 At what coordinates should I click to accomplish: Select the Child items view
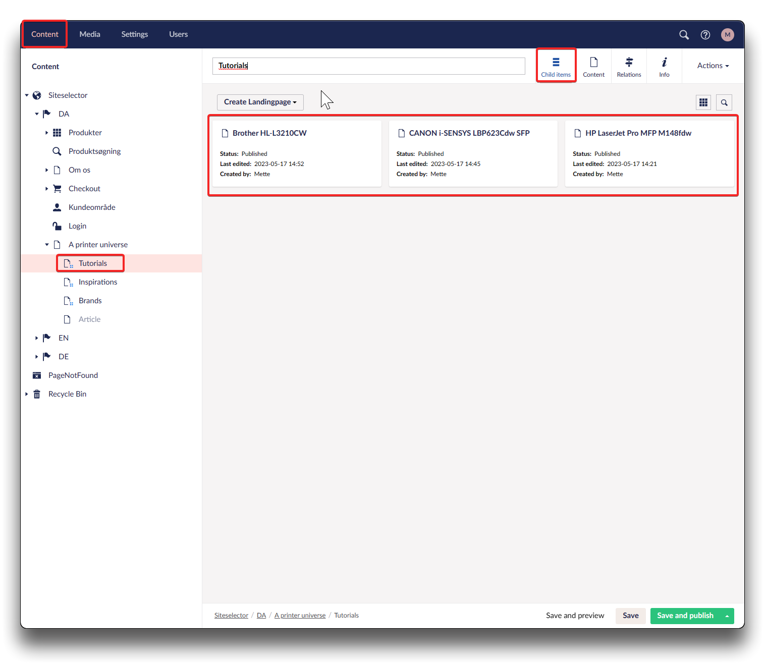(556, 66)
